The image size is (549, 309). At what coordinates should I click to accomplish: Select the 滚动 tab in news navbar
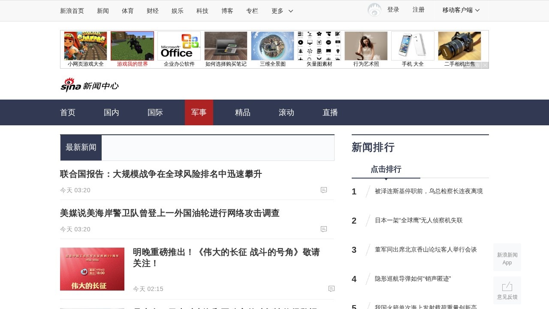[287, 112]
